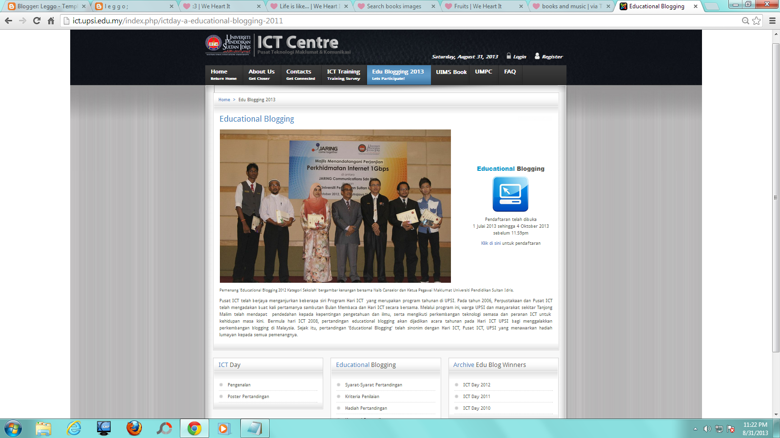Viewport: 780px width, 438px height.
Task: Open the Windows Start button
Action: point(13,428)
